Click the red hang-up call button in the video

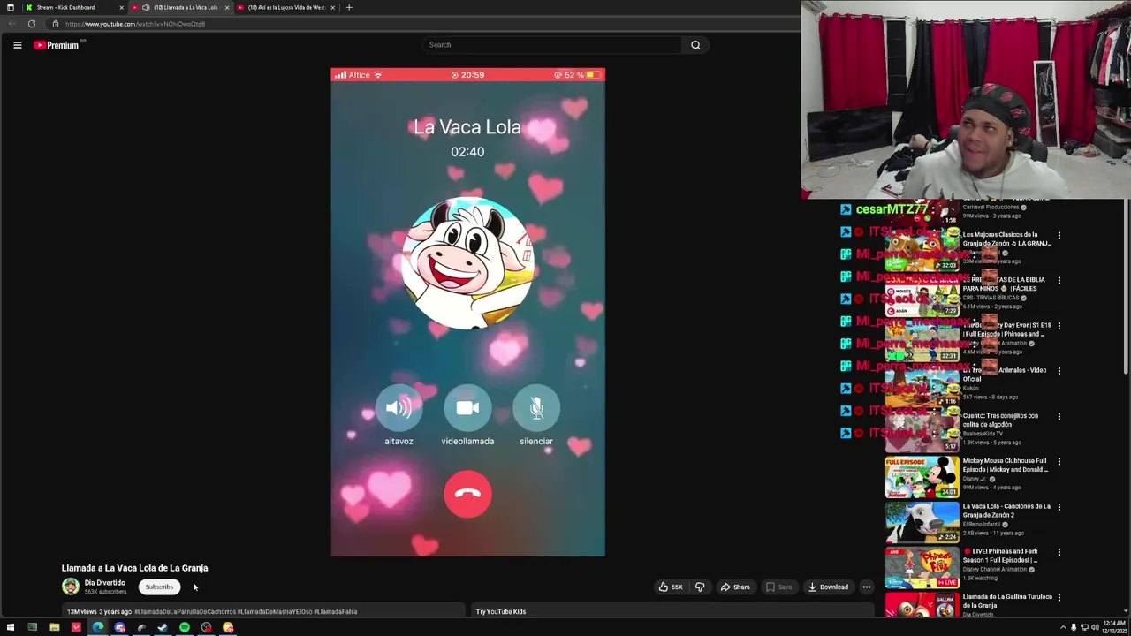pos(467,493)
